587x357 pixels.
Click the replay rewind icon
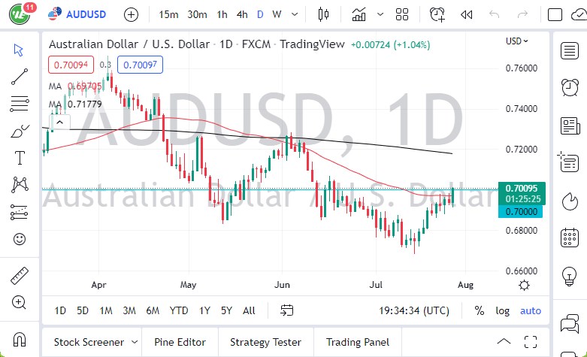(x=467, y=14)
